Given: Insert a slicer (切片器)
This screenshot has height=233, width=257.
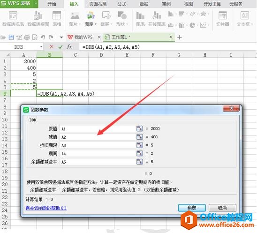Looking at the screenshot, I should pyautogui.click(x=223, y=19).
